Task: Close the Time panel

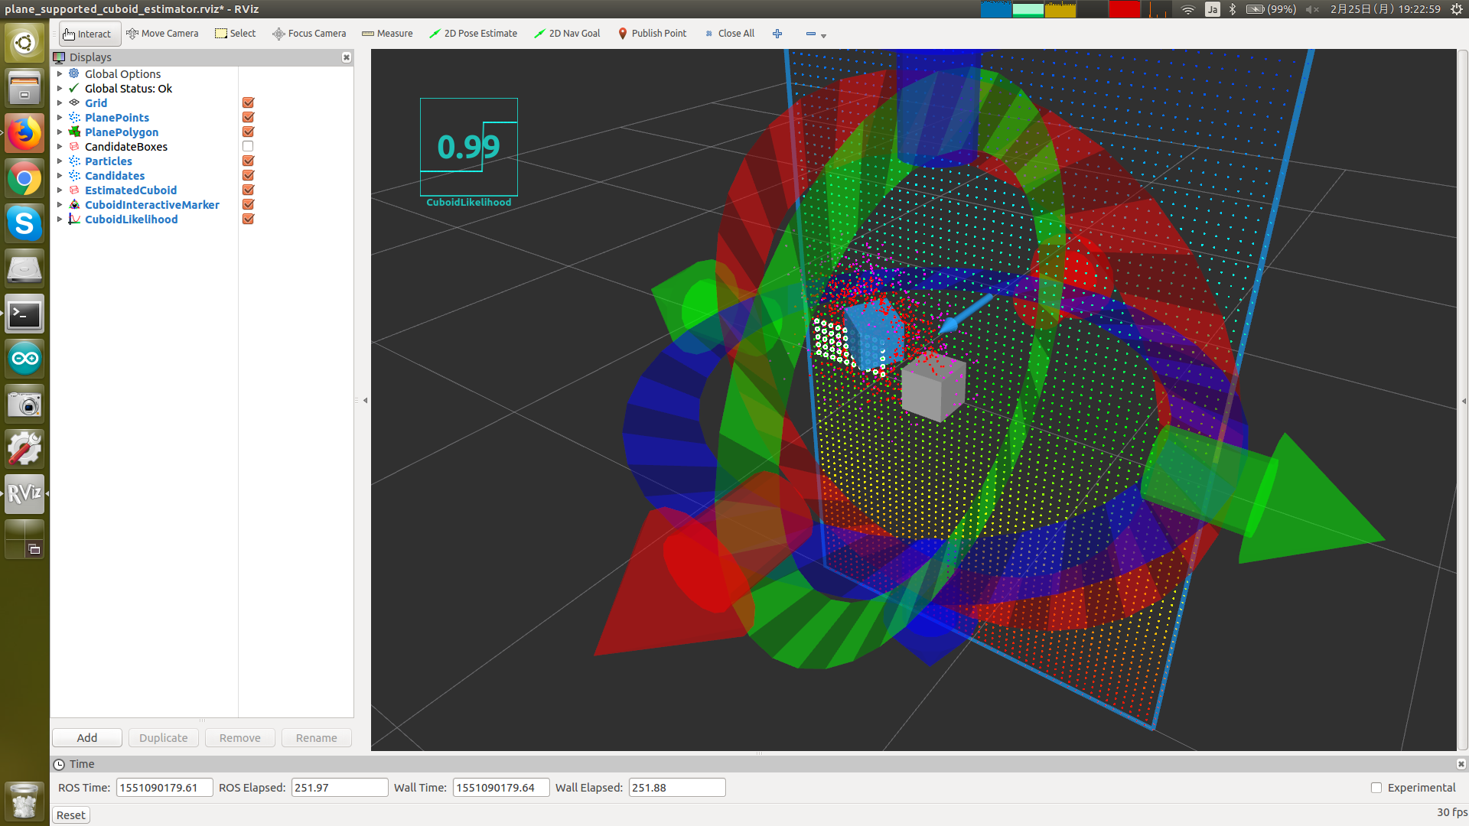Action: 1461,764
